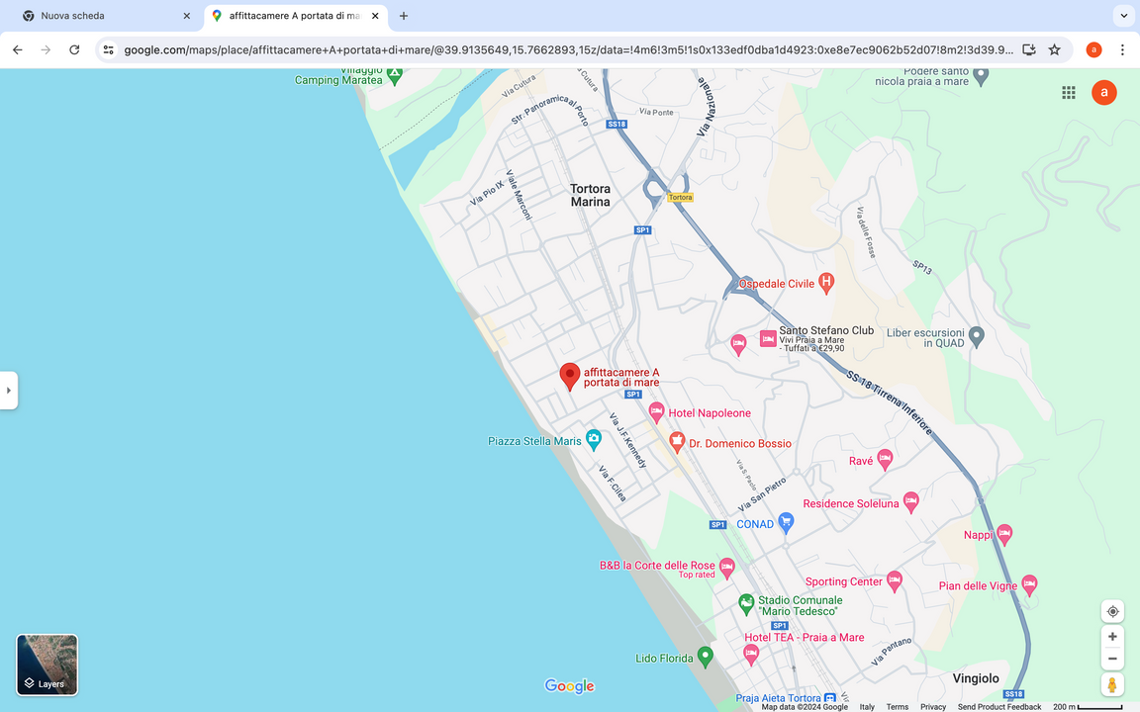1140x712 pixels.
Task: Go back to the previous page
Action: click(18, 49)
